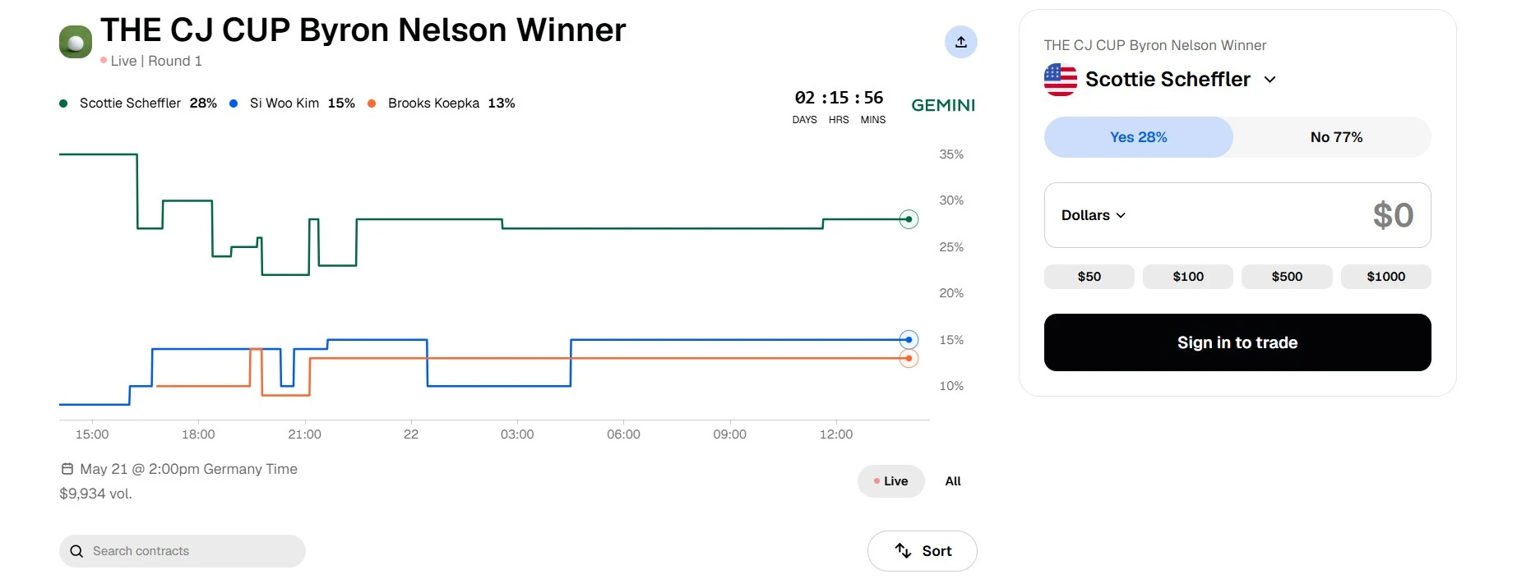Select Yes 28% option
The height and width of the screenshot is (588, 1517).
[x=1138, y=137]
